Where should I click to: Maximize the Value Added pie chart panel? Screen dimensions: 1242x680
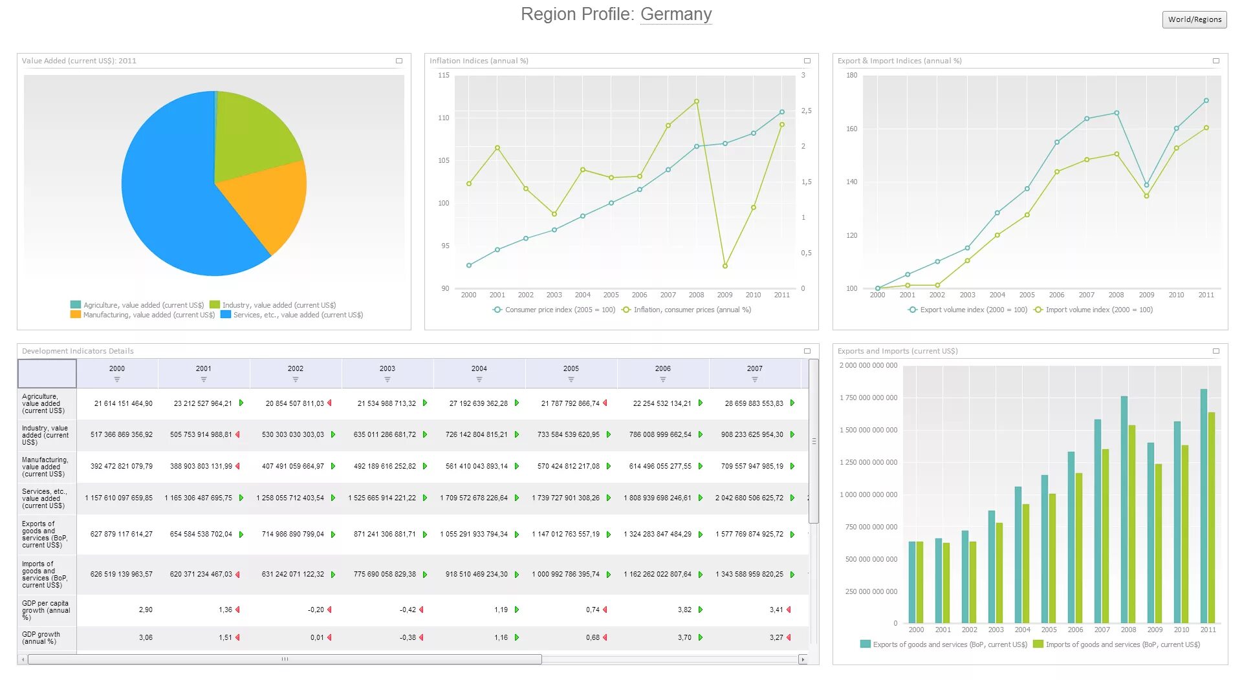399,61
